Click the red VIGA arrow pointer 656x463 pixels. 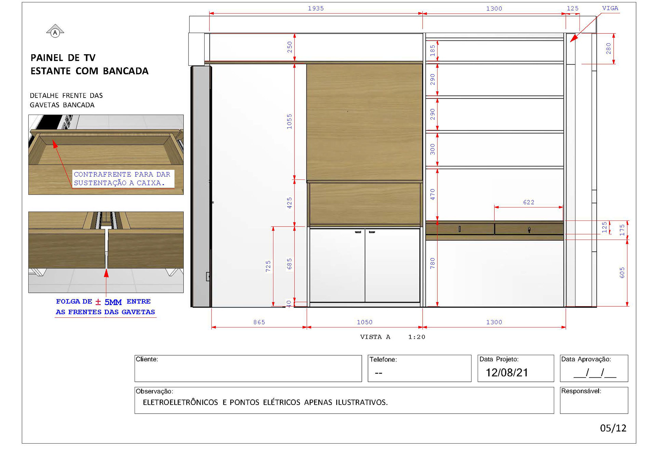point(574,38)
